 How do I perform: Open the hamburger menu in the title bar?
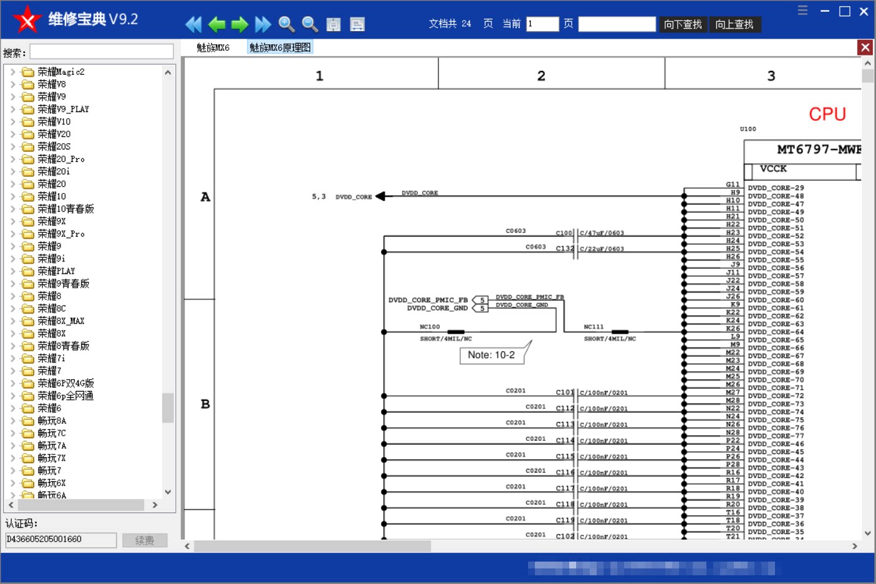[802, 11]
